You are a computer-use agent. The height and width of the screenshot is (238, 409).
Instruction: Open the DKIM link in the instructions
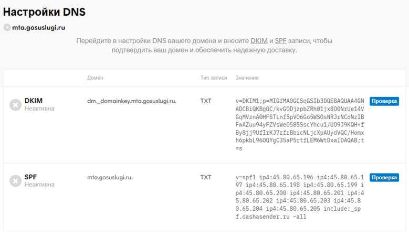click(259, 41)
